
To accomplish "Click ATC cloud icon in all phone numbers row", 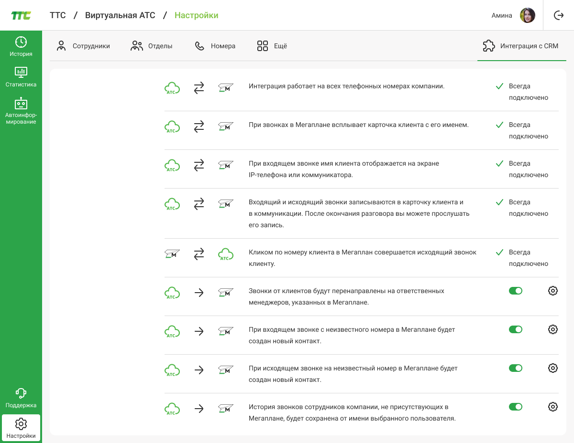I will [x=172, y=88].
